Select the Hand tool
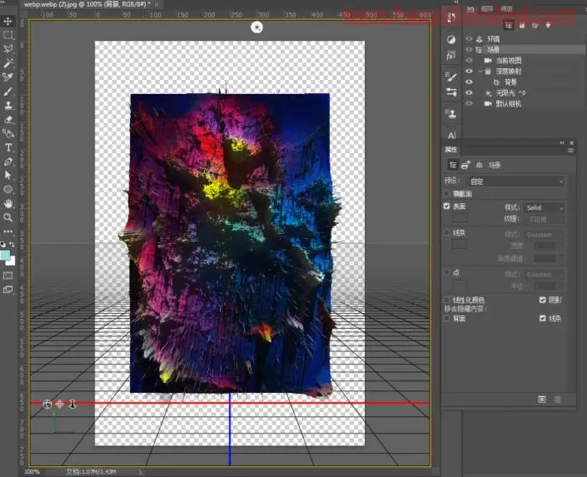 tap(7, 203)
